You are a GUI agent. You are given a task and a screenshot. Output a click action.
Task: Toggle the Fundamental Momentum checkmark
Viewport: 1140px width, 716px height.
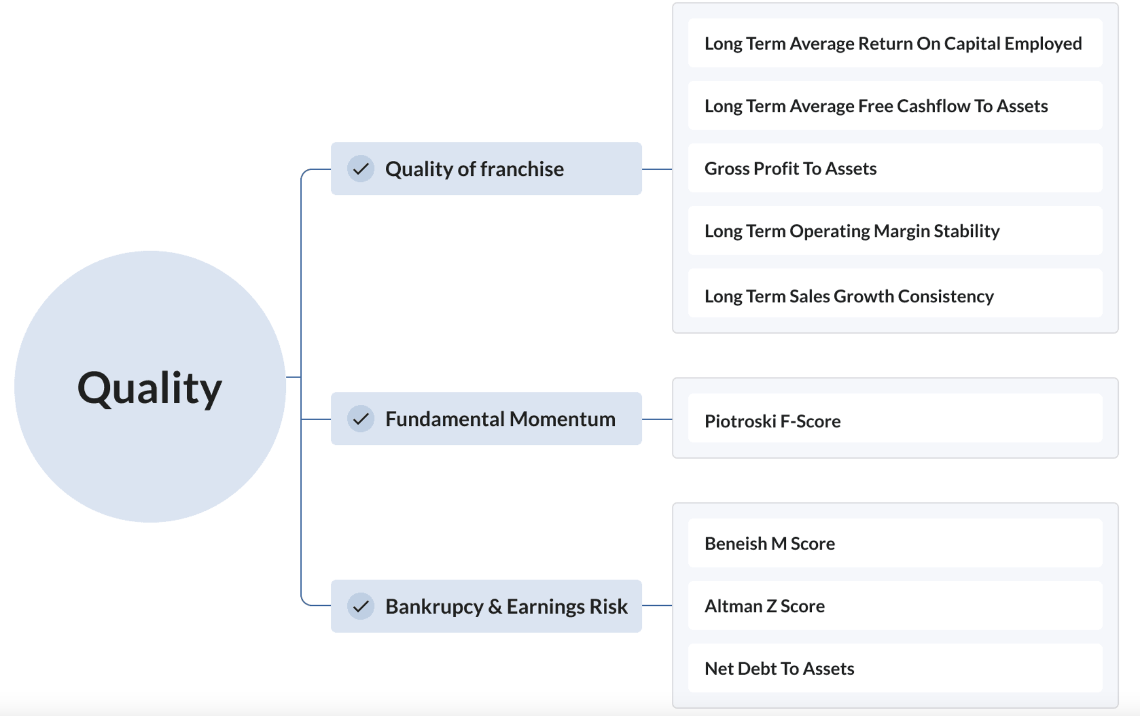tap(361, 419)
